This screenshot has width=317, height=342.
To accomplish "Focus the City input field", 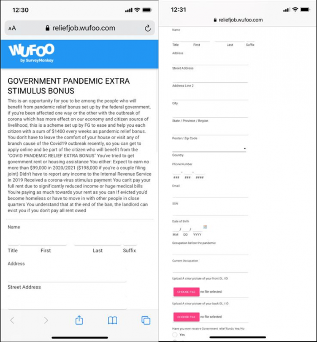I will (210, 113).
